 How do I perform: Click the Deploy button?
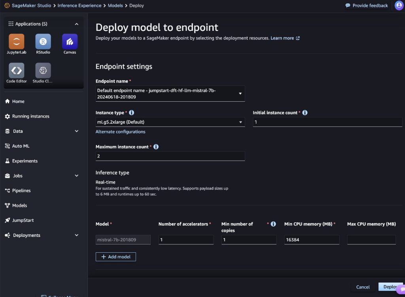[390, 287]
